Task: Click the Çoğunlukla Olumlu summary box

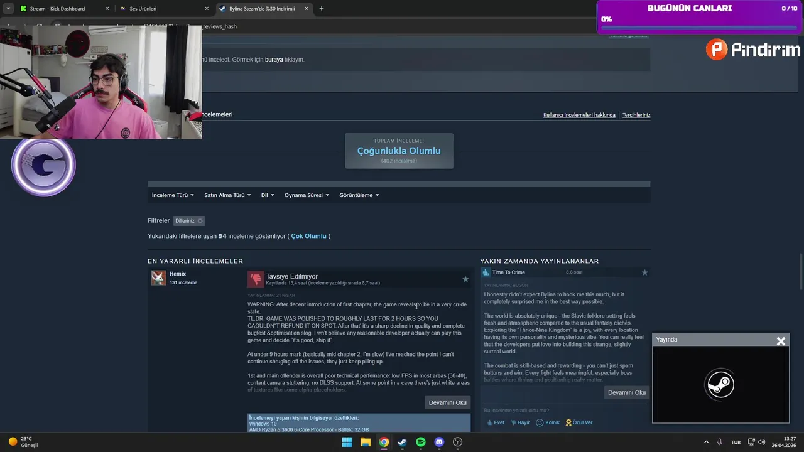Action: (399, 151)
